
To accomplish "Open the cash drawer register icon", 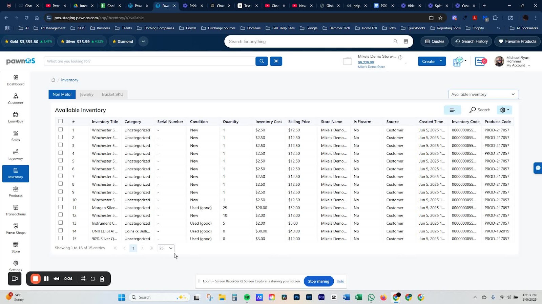I will point(459,61).
